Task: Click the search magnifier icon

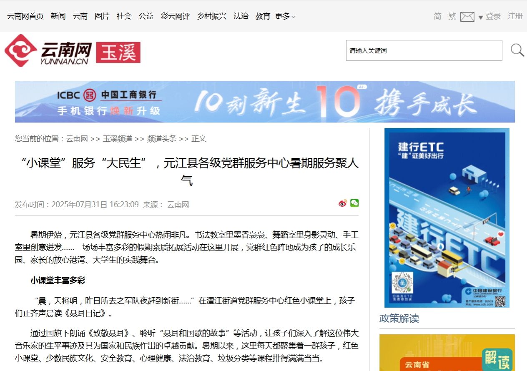Action: 517,50
